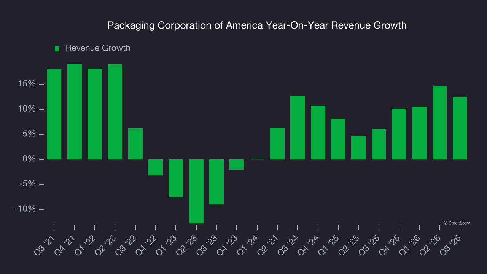Click the Q4 '25 x-axis label
Viewport: 487px width, 274px height.
(x=389, y=245)
